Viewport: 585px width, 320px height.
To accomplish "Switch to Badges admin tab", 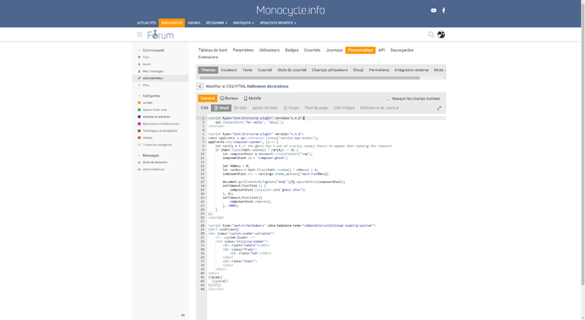I will 292,50.
